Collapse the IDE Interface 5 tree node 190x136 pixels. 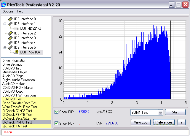5,48
